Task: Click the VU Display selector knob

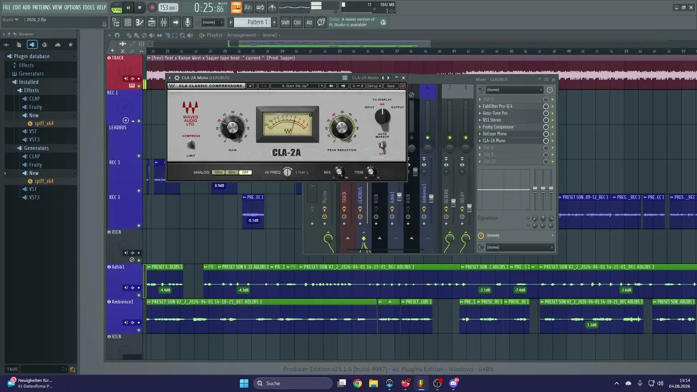Action: 383,115
